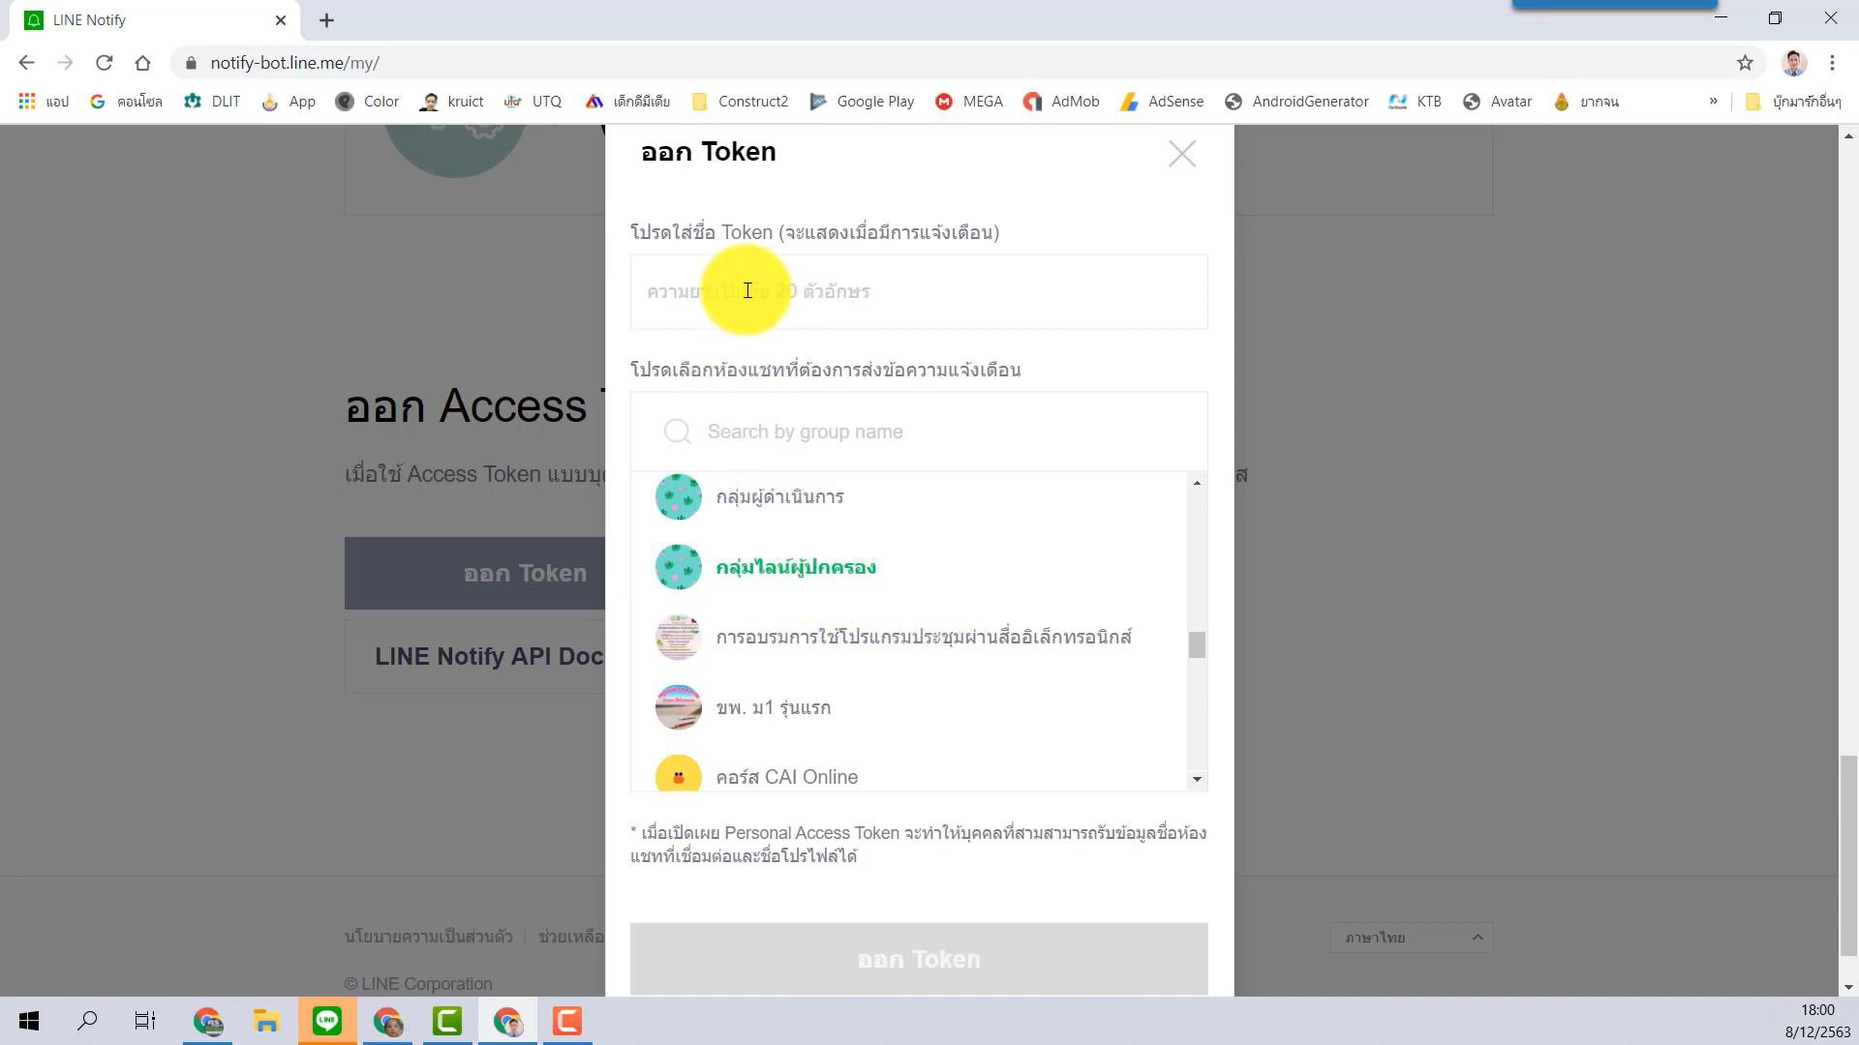Open the App bookmark
This screenshot has height=1045, width=1859.
coord(289,102)
